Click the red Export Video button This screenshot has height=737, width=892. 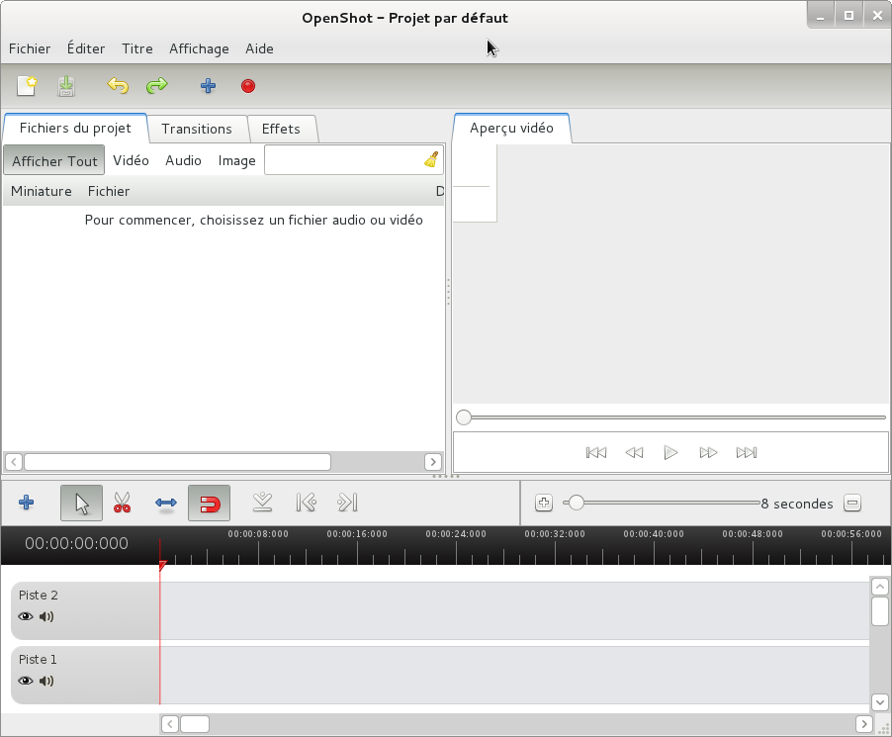tap(248, 86)
